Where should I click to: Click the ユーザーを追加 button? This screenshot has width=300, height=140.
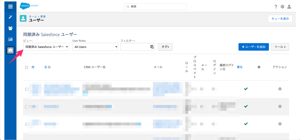tap(254, 47)
